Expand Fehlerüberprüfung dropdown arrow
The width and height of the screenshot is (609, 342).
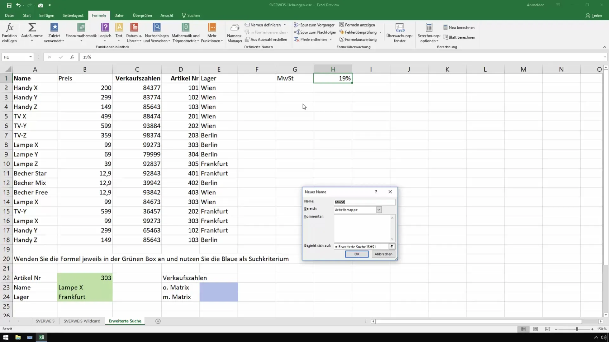point(381,32)
